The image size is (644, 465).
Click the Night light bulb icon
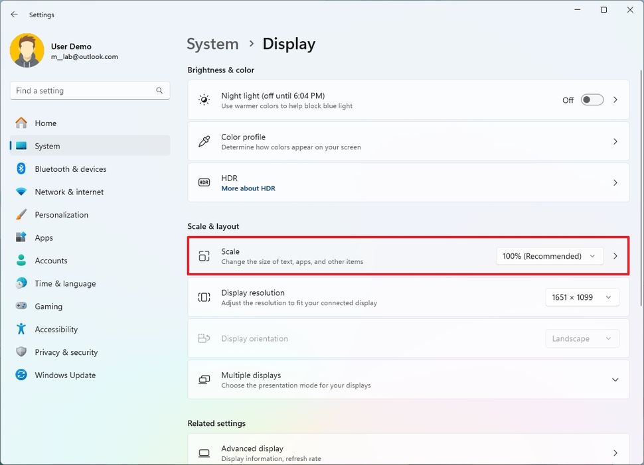[204, 100]
